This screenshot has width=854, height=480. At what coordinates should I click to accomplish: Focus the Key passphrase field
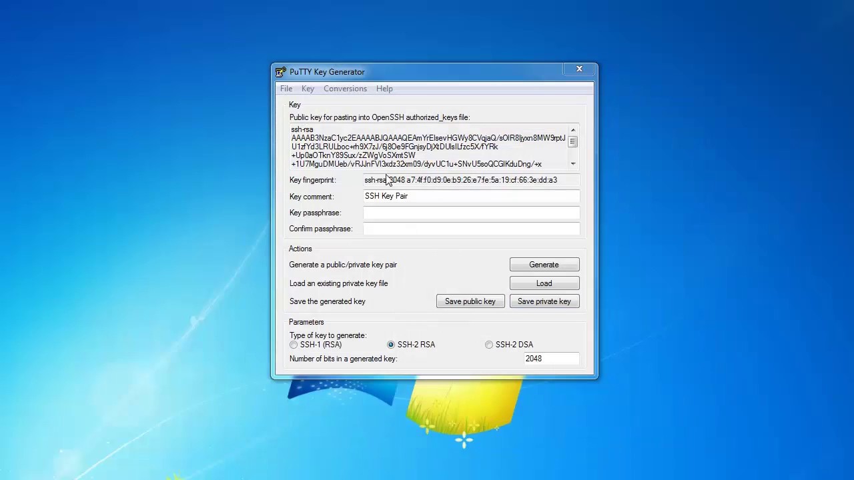pyautogui.click(x=471, y=213)
